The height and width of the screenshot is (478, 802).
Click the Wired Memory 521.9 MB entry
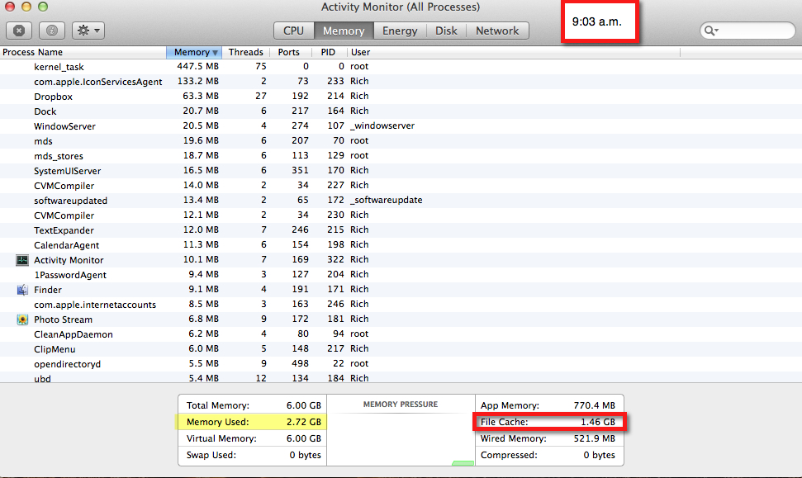click(548, 438)
